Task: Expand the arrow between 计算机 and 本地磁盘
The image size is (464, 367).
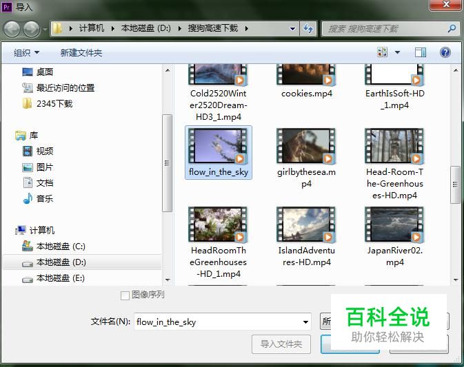Action: [x=113, y=29]
